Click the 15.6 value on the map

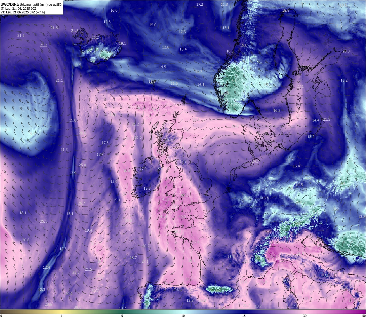point(114,181)
